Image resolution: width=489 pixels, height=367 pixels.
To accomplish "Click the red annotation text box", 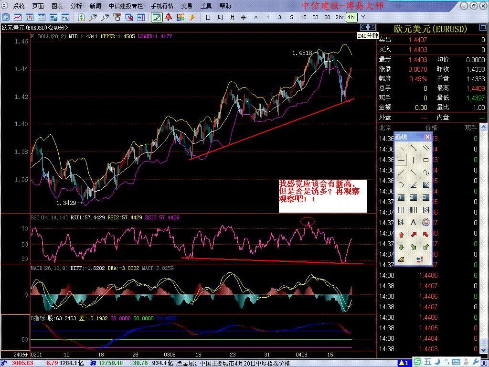I will click(x=323, y=196).
